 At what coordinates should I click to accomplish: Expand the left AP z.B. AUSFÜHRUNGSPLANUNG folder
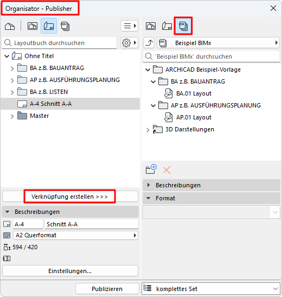(12, 80)
